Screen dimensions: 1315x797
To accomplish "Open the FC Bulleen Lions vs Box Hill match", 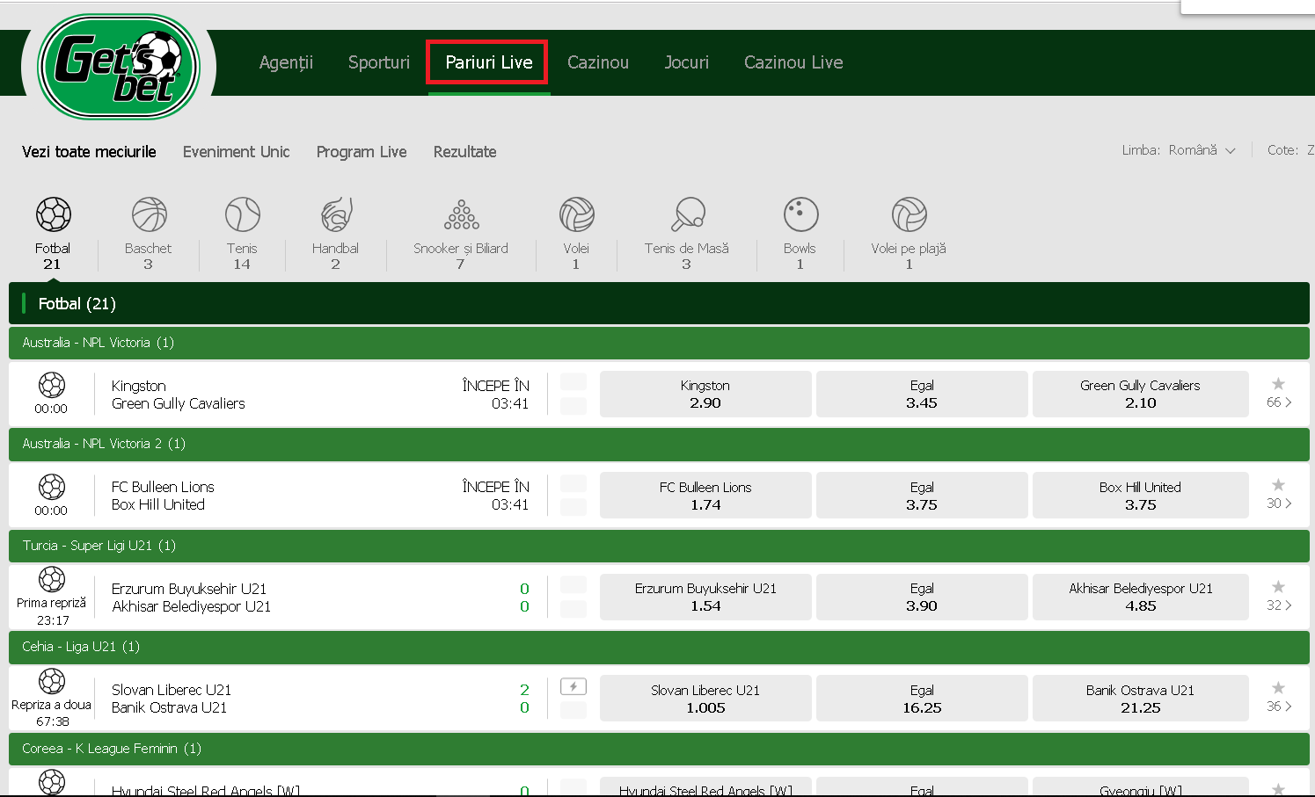I will click(163, 496).
